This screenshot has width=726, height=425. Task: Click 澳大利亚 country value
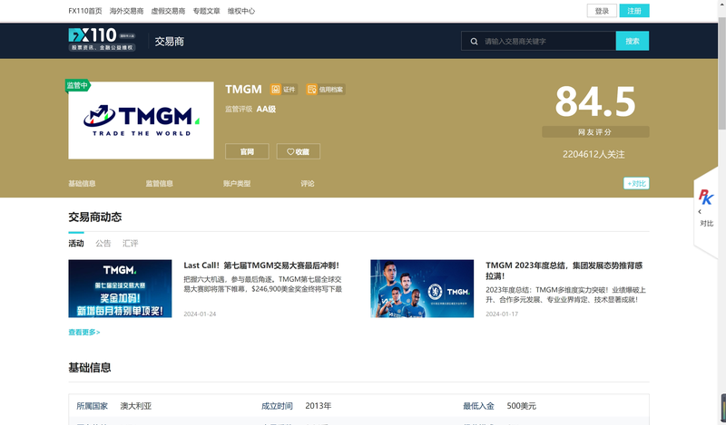(136, 406)
